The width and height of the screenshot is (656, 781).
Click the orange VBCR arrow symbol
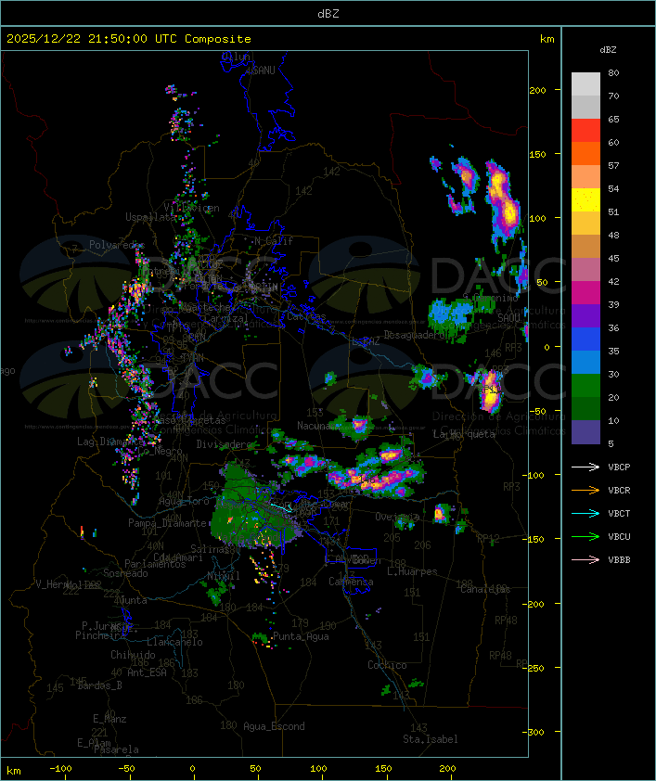(585, 490)
